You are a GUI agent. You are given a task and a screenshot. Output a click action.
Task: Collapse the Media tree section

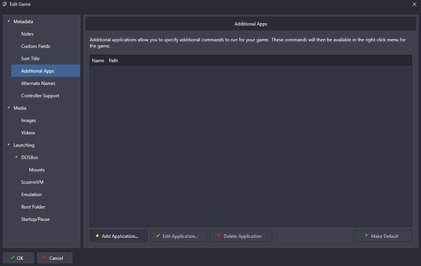click(x=9, y=108)
